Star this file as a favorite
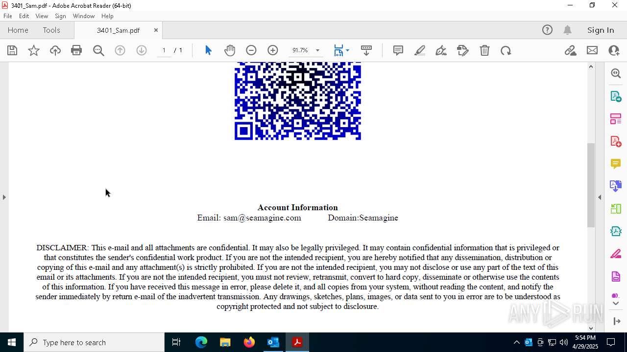This screenshot has height=352, width=627. [34, 50]
